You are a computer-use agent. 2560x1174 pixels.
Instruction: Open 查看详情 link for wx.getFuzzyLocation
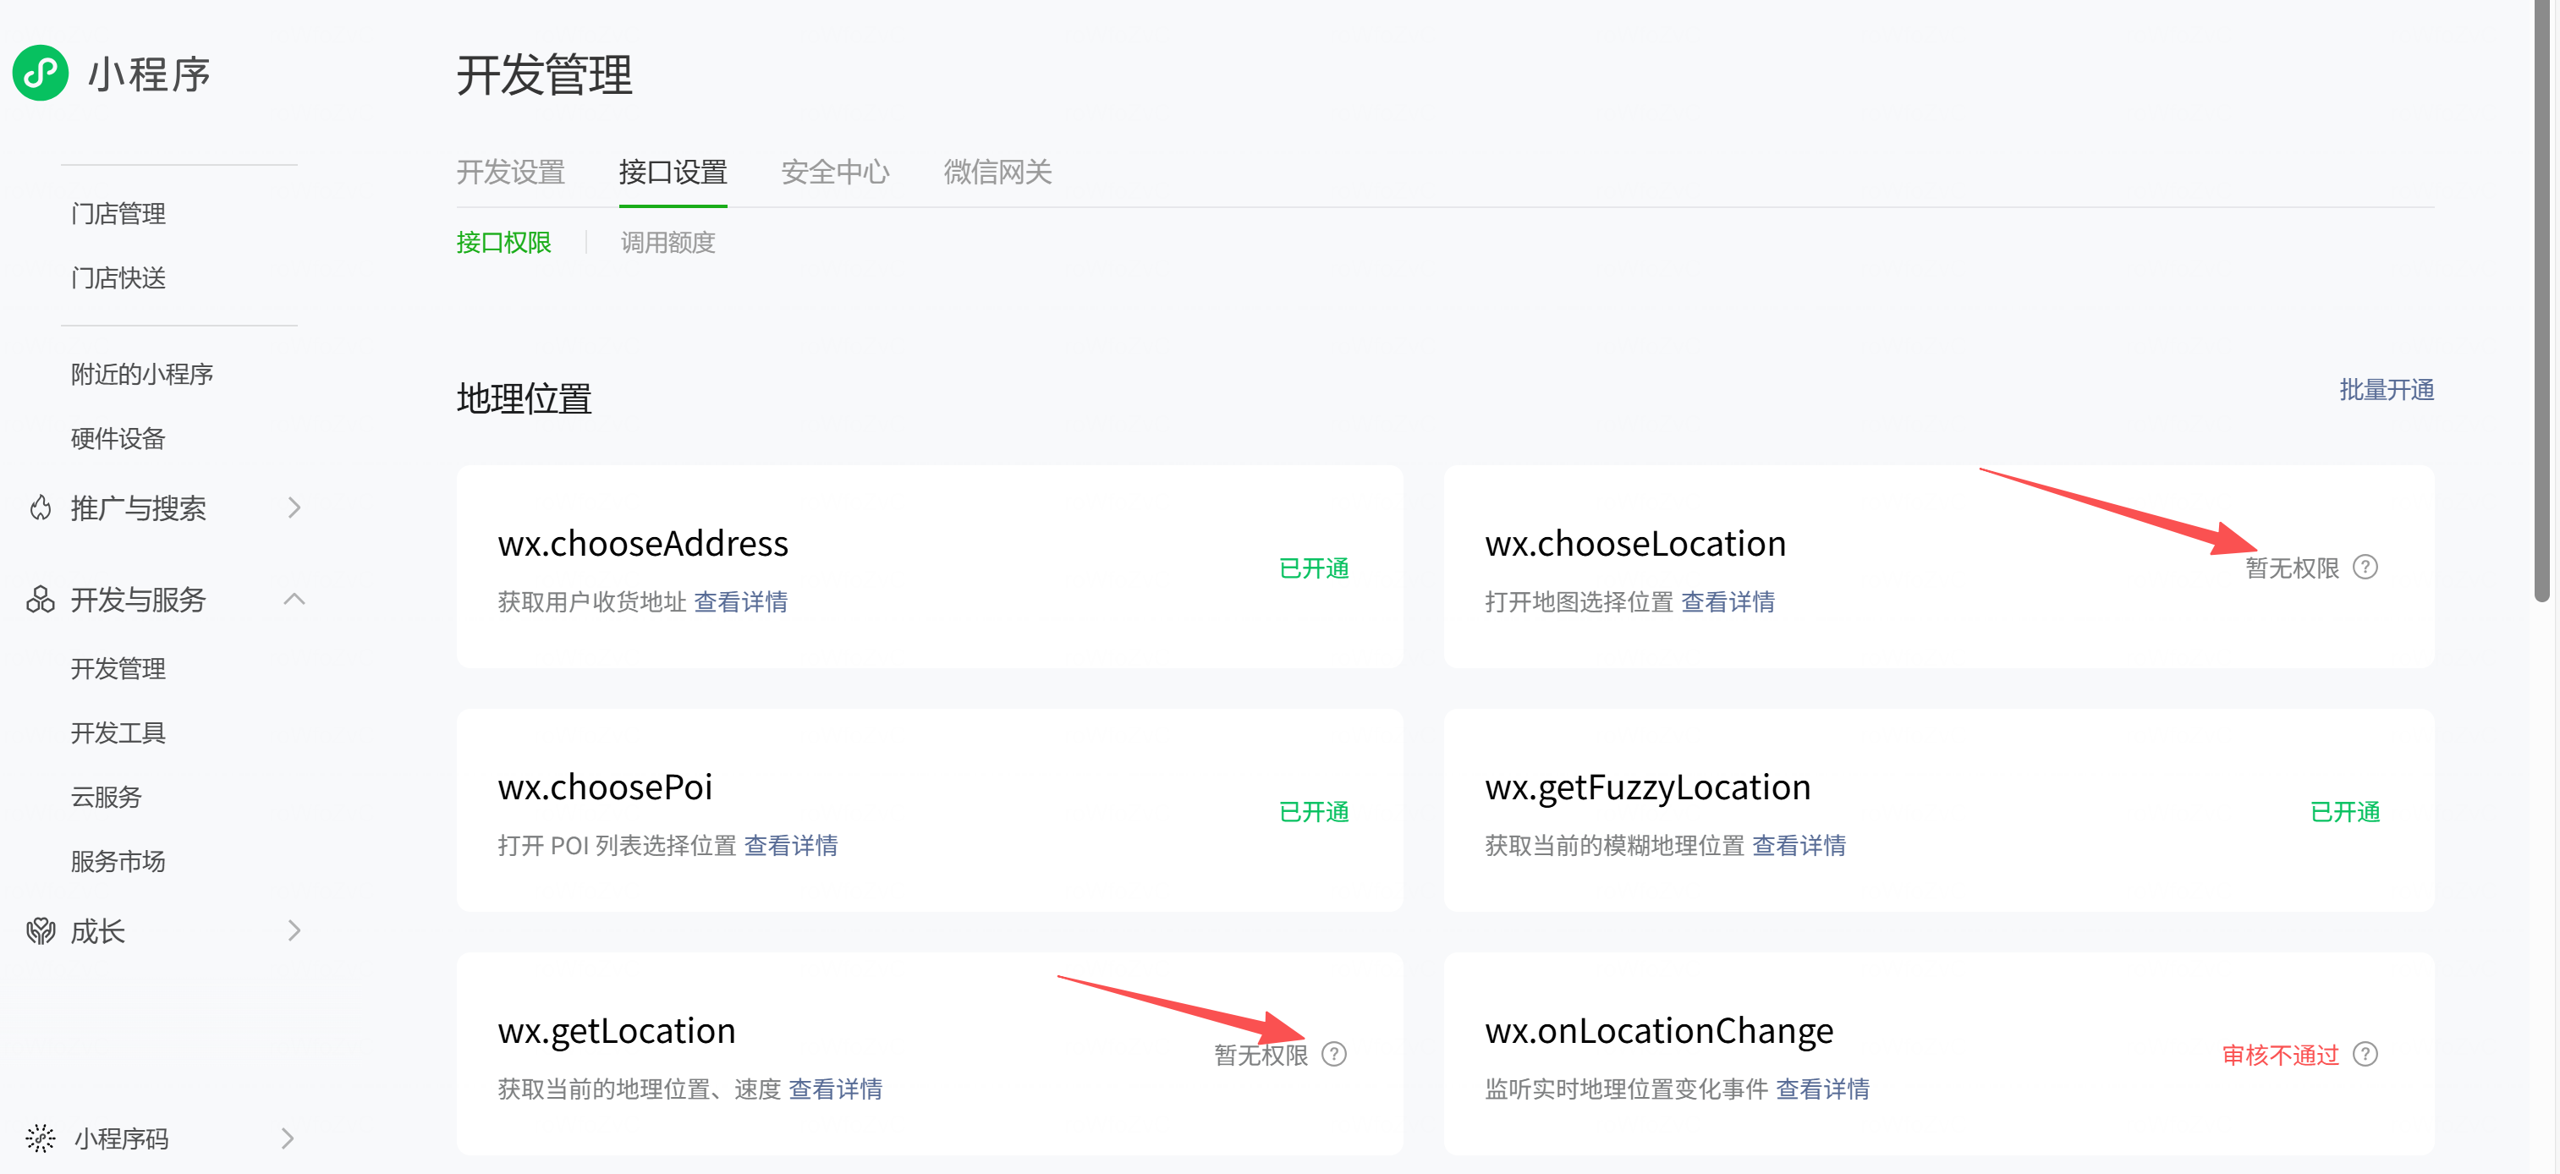tap(1798, 845)
